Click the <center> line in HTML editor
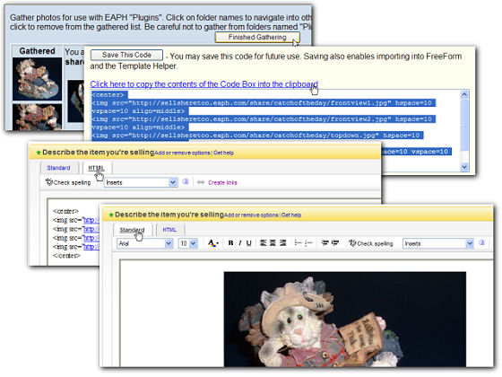 (x=65, y=211)
